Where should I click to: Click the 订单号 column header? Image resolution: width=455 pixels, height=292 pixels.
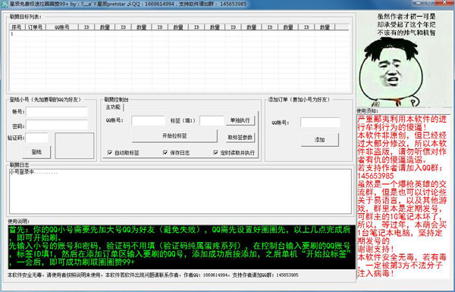(35, 27)
